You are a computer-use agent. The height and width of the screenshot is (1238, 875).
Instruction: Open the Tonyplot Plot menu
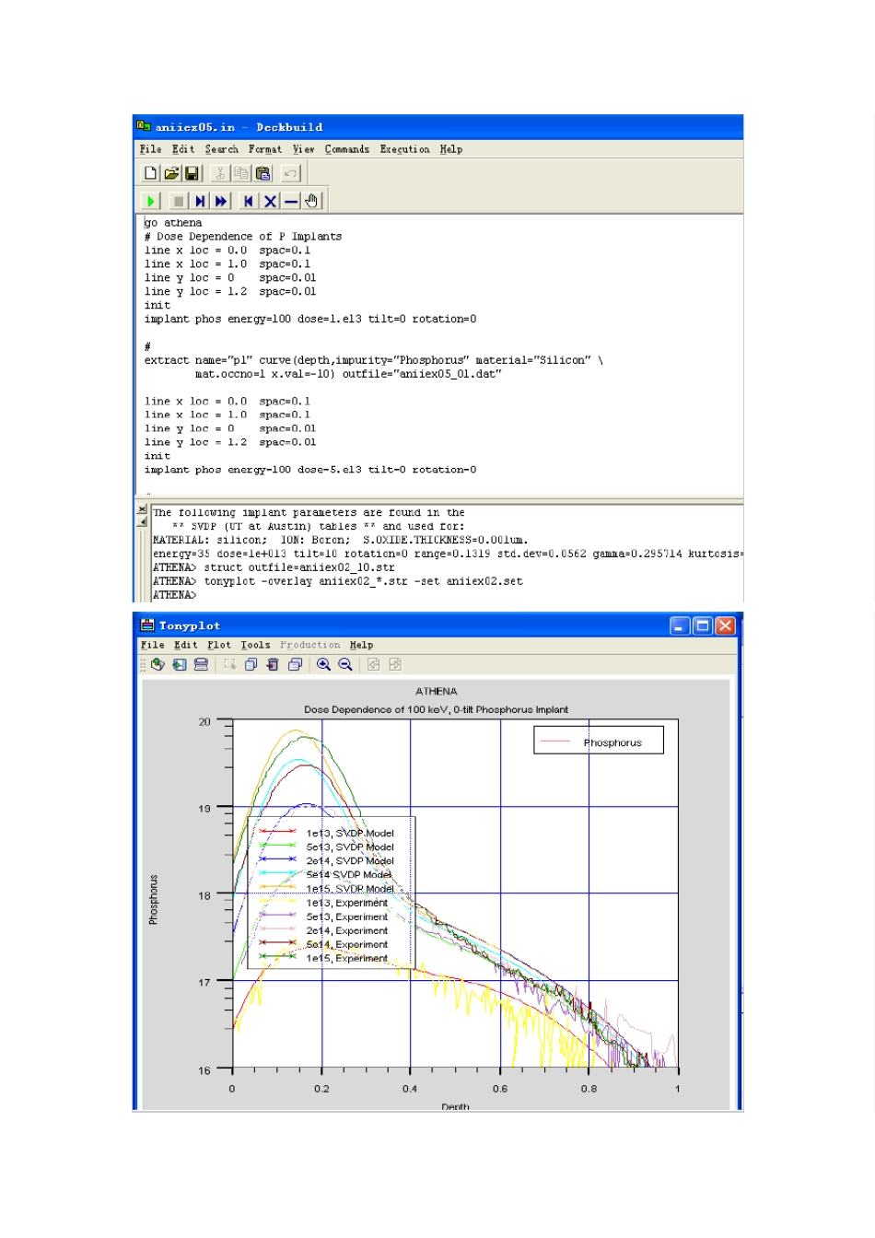pos(218,645)
